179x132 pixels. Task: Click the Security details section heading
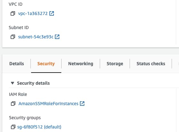(33, 83)
